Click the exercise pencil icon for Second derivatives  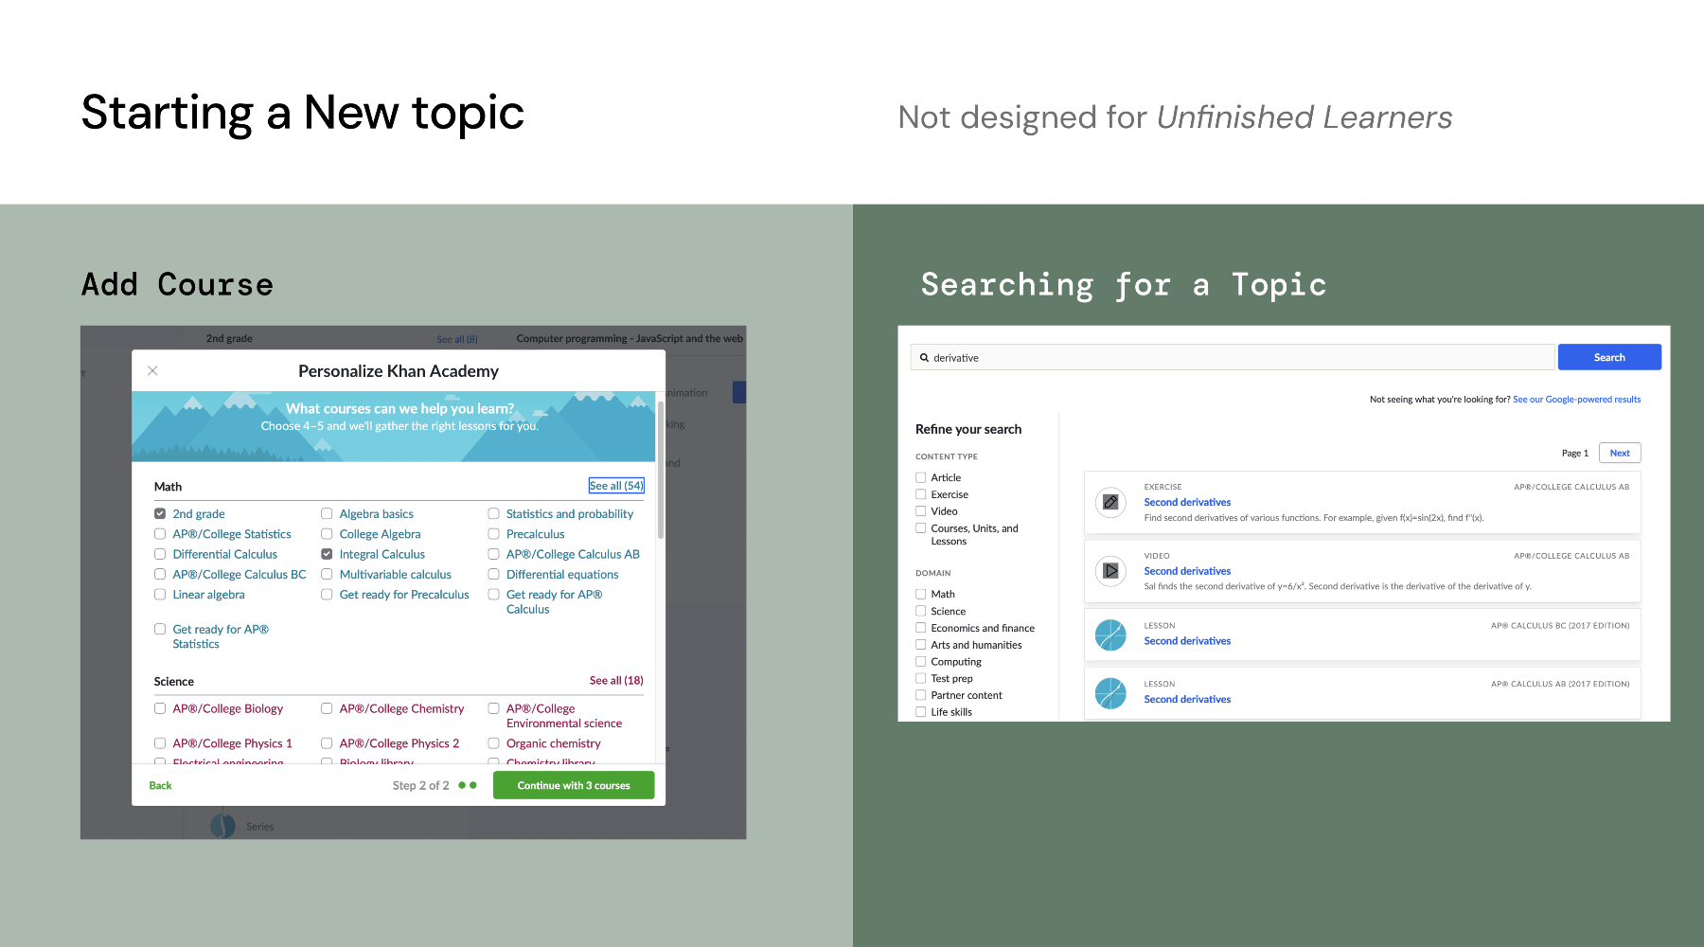click(1110, 502)
